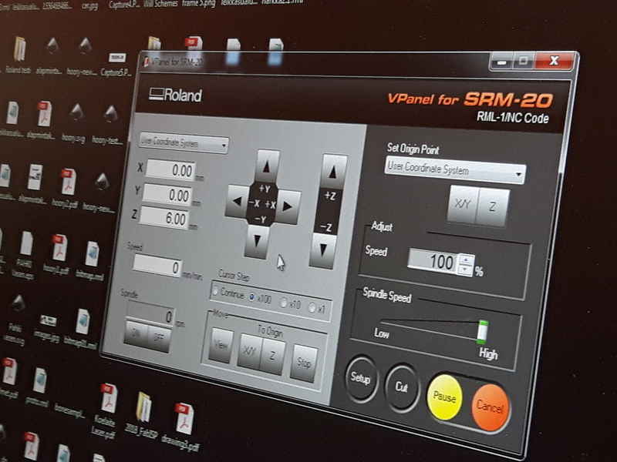Image resolution: width=617 pixels, height=462 pixels.
Task: Click the Spindle Speed slider handle
Action: point(483,332)
